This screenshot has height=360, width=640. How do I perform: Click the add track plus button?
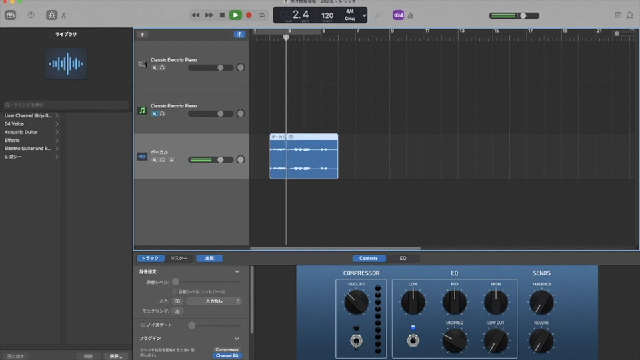(x=142, y=34)
